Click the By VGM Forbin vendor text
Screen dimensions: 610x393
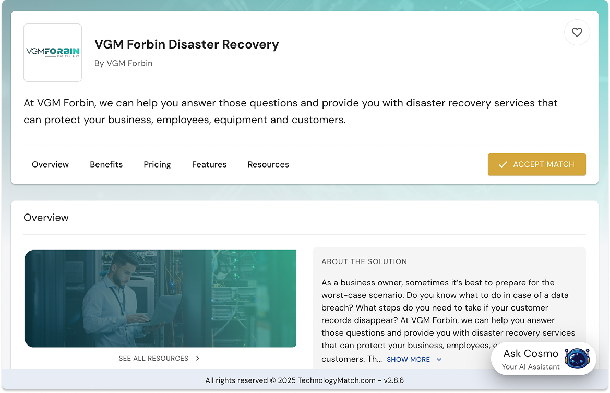(x=123, y=63)
